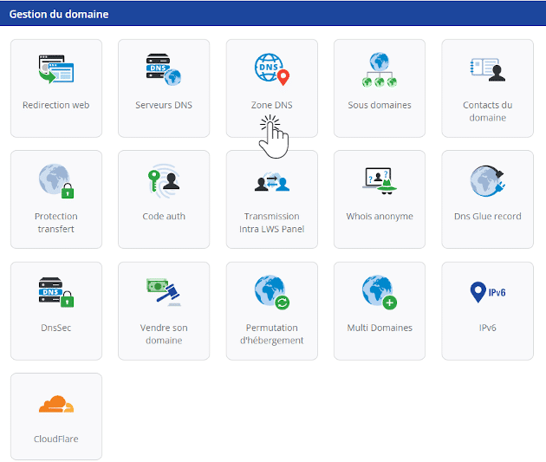
Task: Click the Transmission Intra LWS Panel icon
Action: (x=271, y=181)
